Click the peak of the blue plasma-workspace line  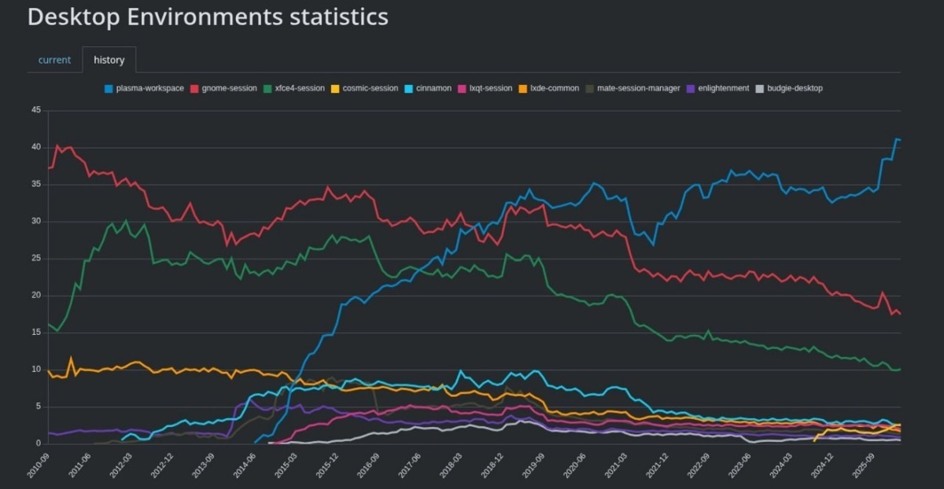tap(896, 139)
